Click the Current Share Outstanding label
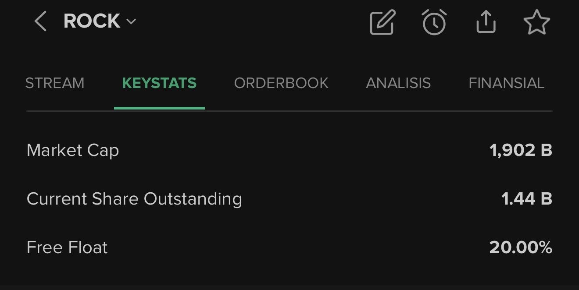 point(134,199)
